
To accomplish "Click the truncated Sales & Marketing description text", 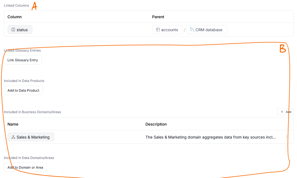I will tap(210, 137).
